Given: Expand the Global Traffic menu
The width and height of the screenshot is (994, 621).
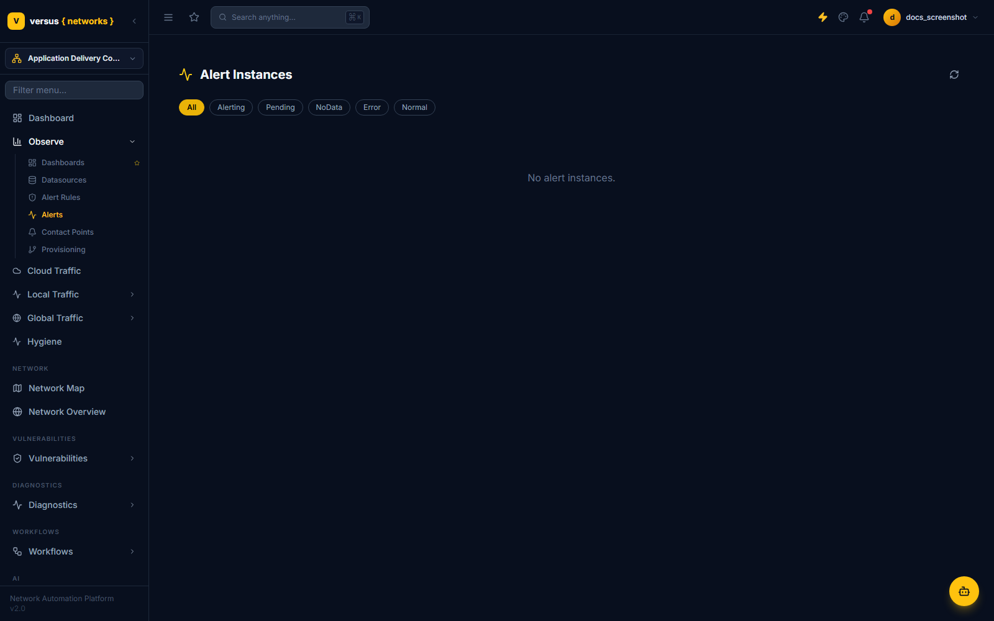Looking at the screenshot, I should point(74,318).
